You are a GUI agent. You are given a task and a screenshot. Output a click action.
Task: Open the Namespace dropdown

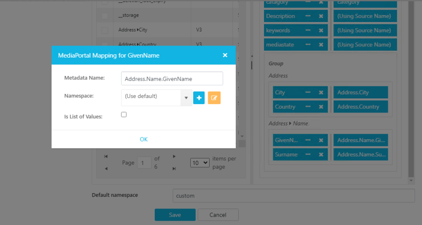[186, 97]
